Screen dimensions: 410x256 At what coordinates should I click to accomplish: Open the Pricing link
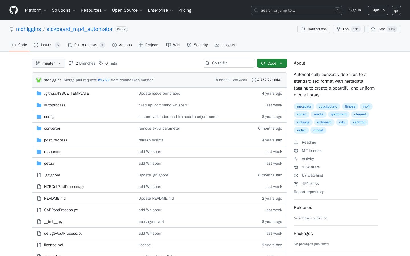[x=185, y=10]
